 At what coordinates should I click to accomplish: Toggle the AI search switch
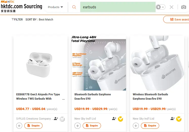click(161, 7)
